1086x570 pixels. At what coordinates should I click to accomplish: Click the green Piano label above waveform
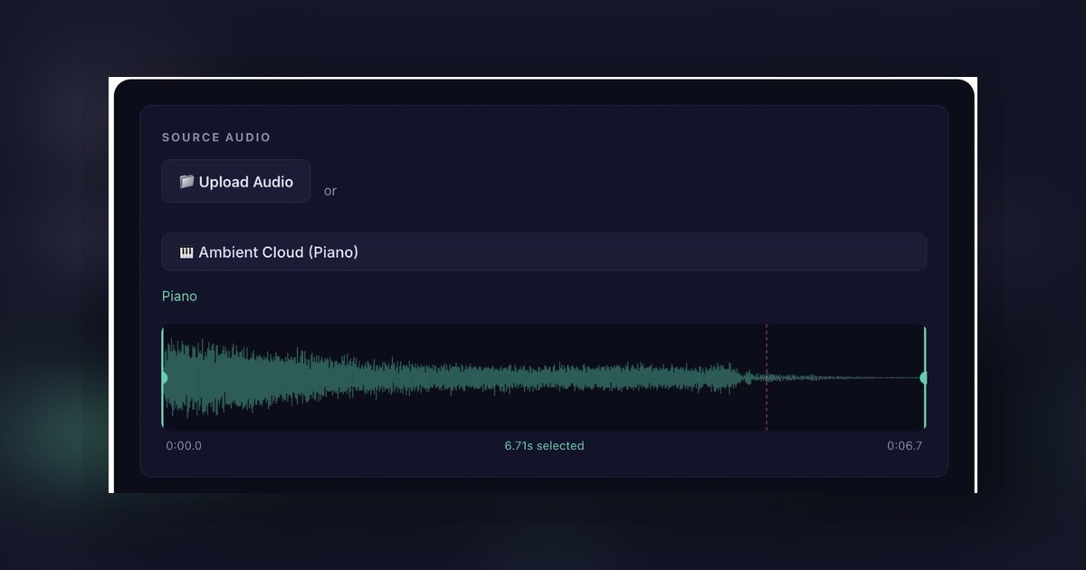(x=179, y=296)
